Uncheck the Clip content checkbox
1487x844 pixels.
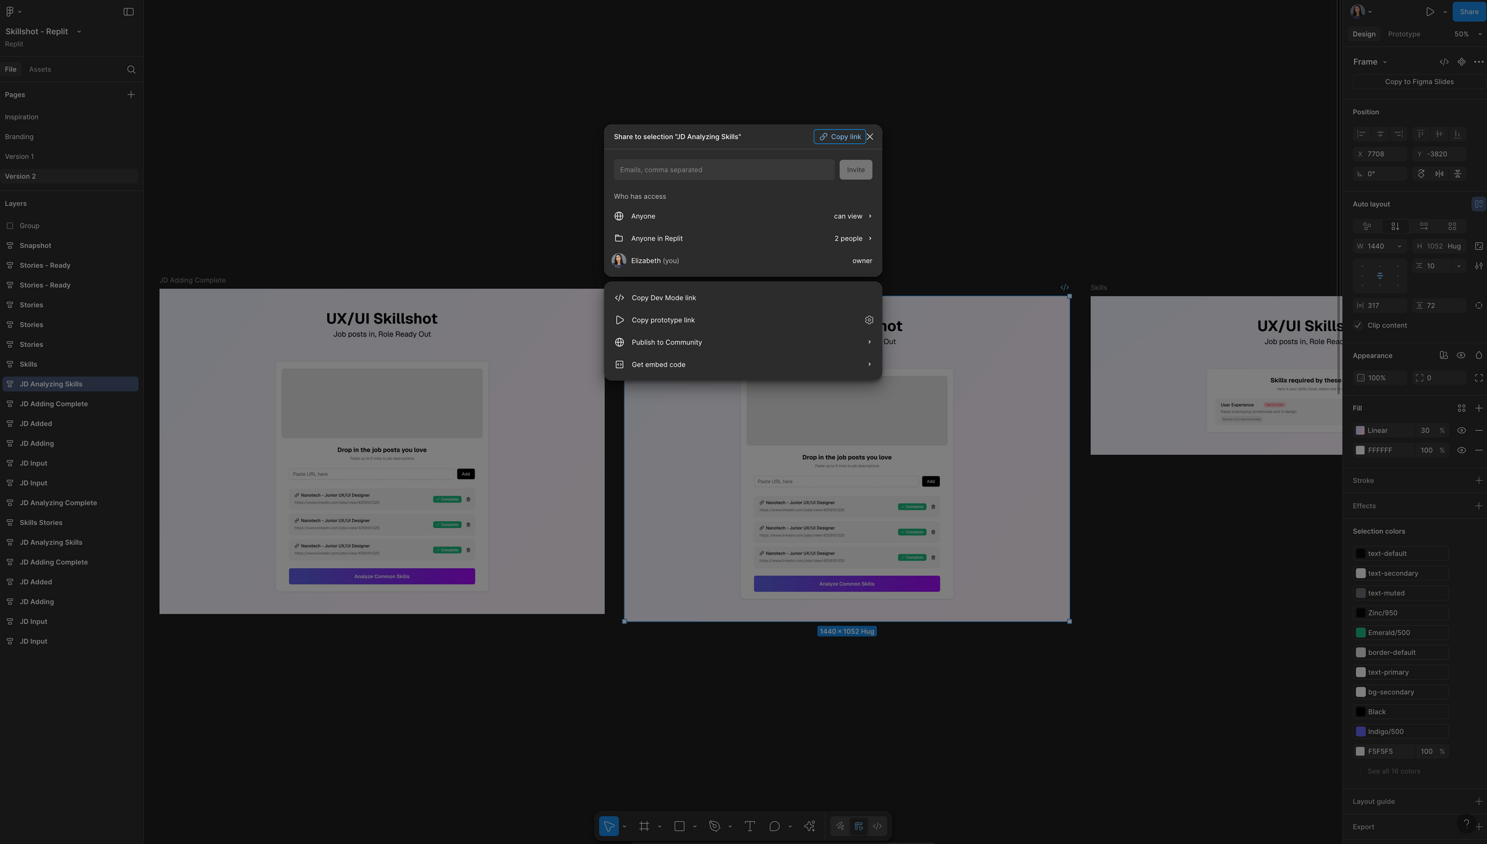point(1358,325)
